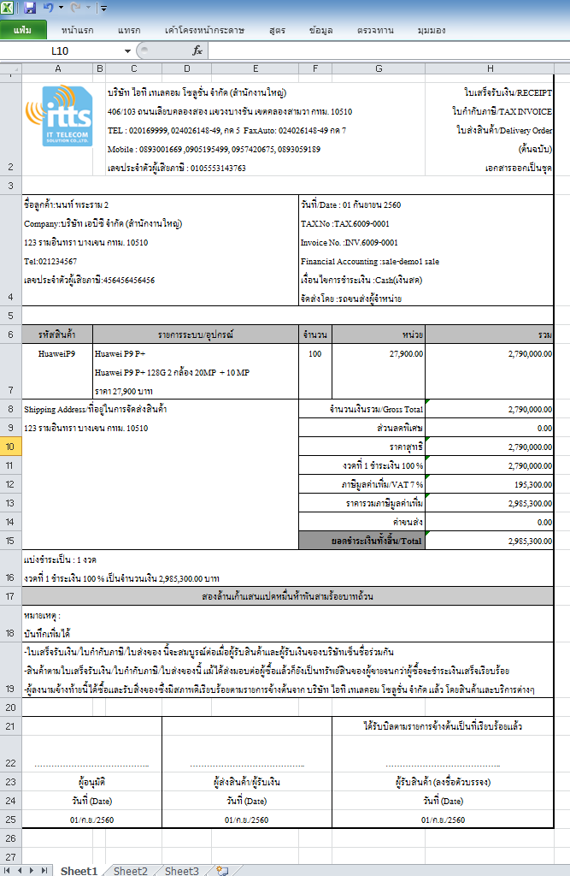Click the VAT 7% label cell

pyautogui.click(x=361, y=484)
